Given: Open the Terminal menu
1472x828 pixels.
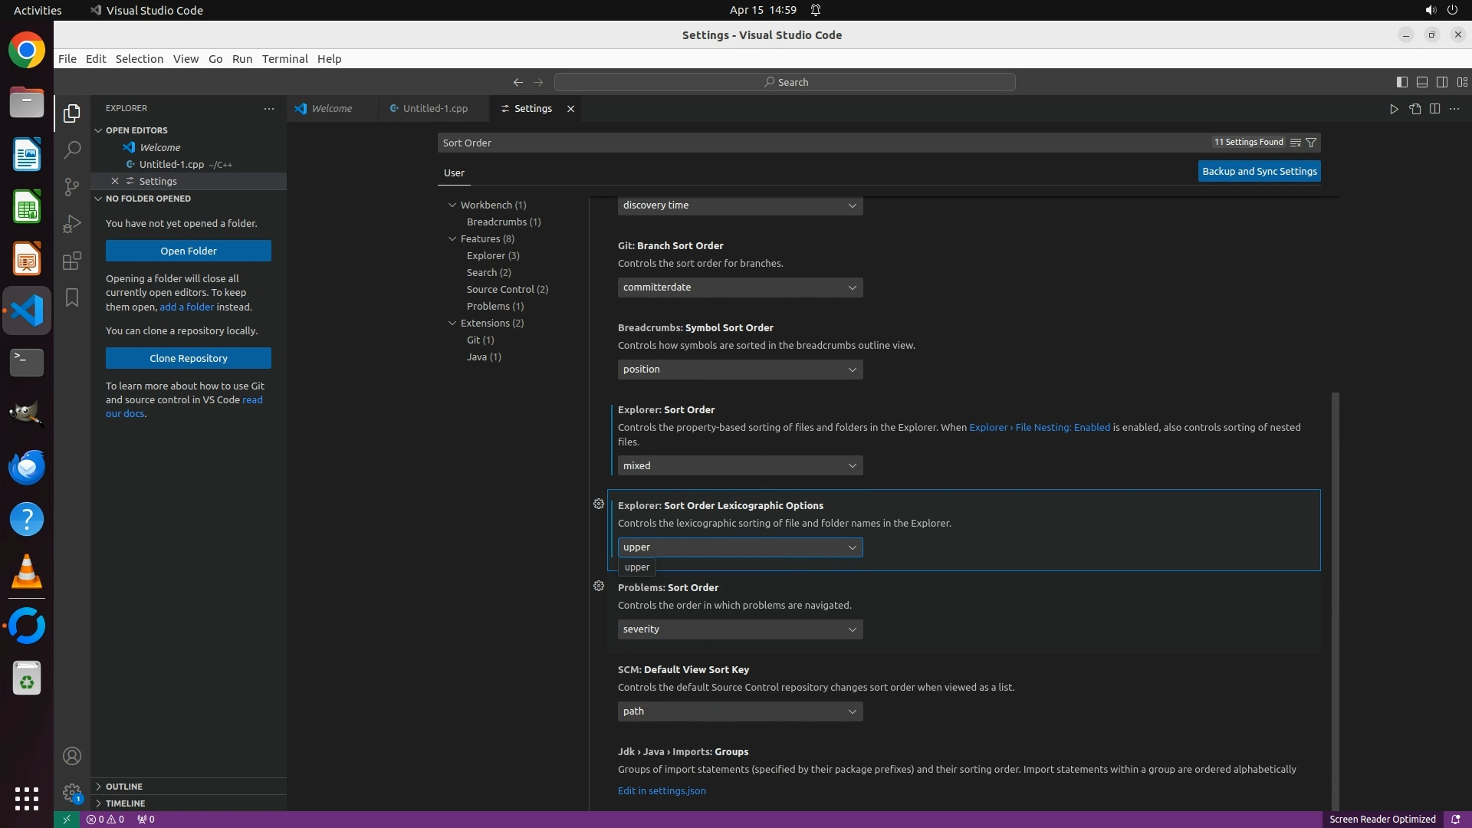Looking at the screenshot, I should click(284, 59).
